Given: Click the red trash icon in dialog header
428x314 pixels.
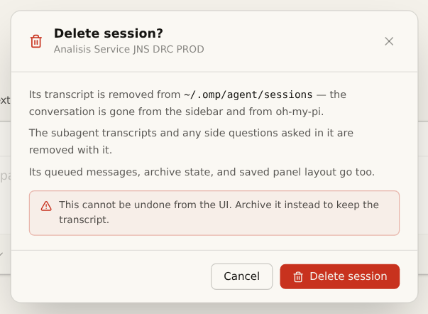Looking at the screenshot, I should coord(35,41).
